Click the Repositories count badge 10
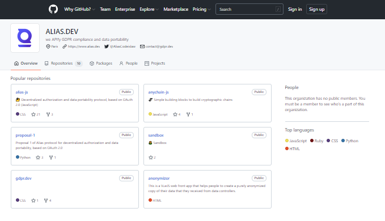The image size is (385, 221). pos(79,63)
